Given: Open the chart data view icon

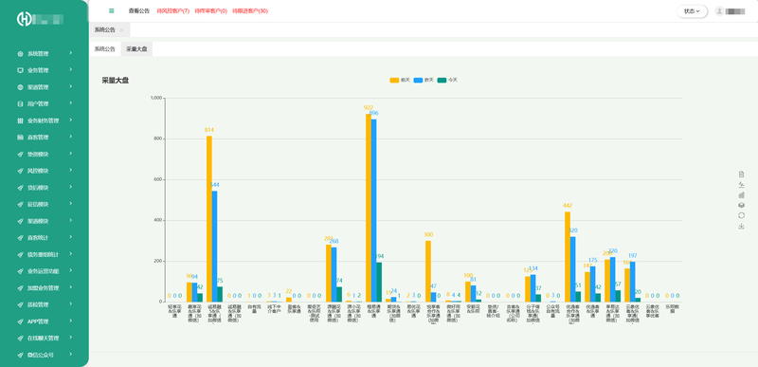Looking at the screenshot, I should tap(742, 174).
